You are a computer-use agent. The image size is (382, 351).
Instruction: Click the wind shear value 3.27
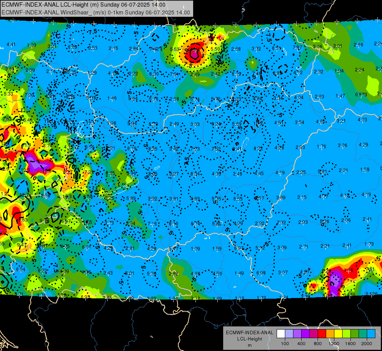pyautogui.click(x=174, y=174)
